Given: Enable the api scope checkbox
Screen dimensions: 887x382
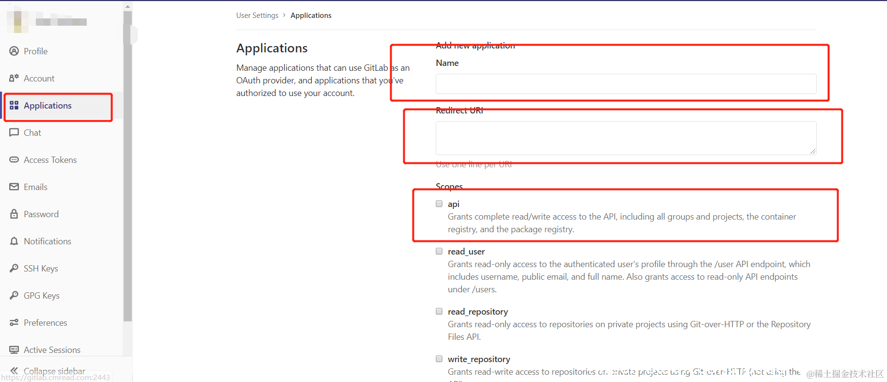Looking at the screenshot, I should pos(439,204).
